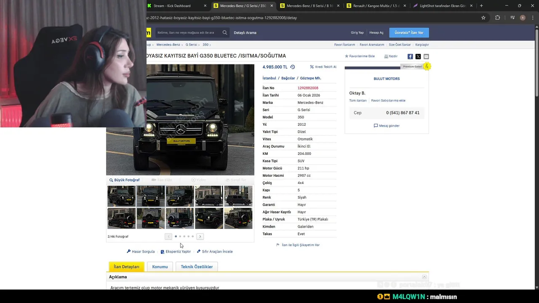Screen dimensions: 539x303
Task: Click the last gallery pagination dot
Action: click(x=192, y=237)
